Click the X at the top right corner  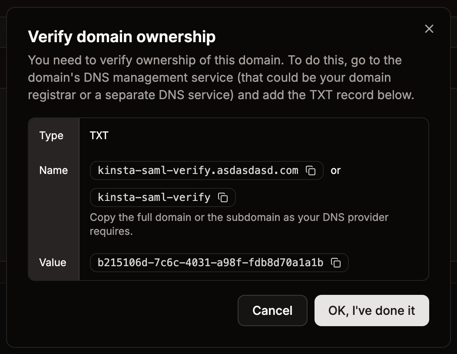coord(429,29)
